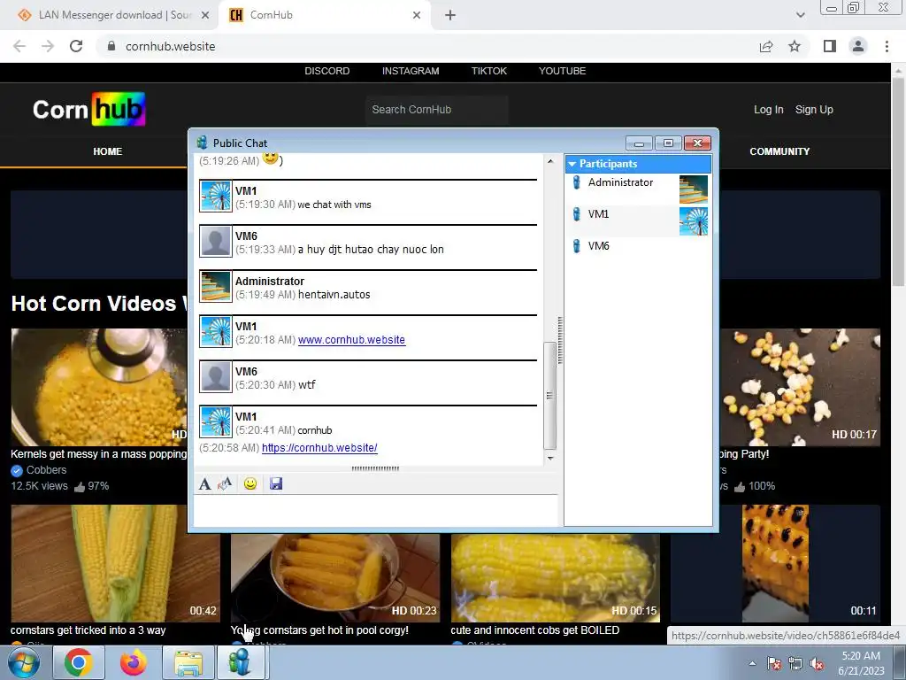
Task: Click the Cobbers channel name
Action: 46,470
